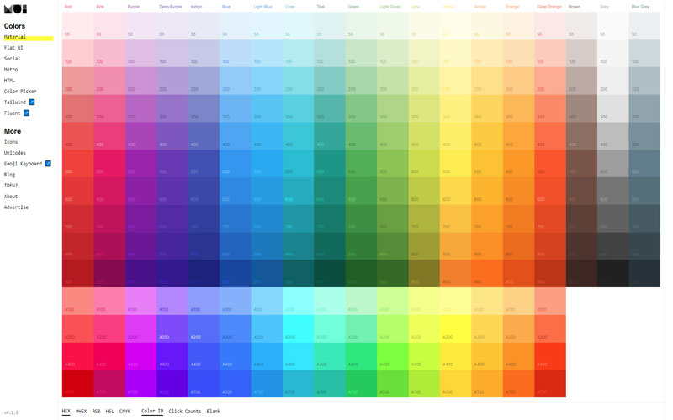
Task: Copy the Deep Purple A200 swatch
Action: 172,328
